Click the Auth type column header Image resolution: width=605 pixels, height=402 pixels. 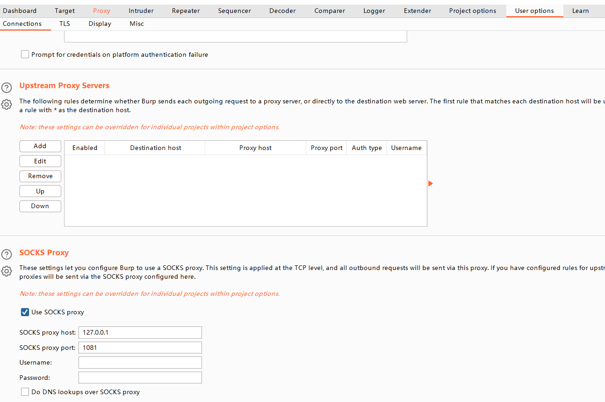[367, 148]
